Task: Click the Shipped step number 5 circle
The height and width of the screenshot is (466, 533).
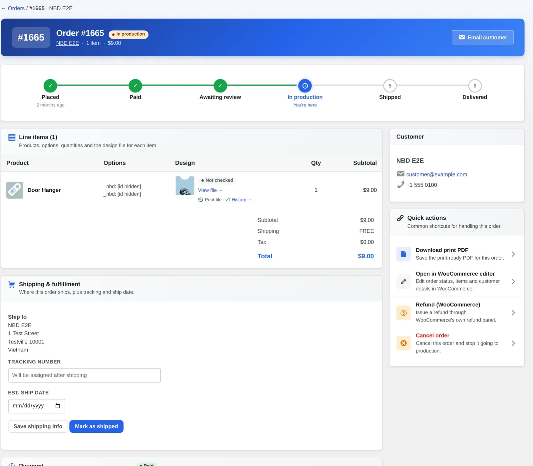Action: [390, 86]
